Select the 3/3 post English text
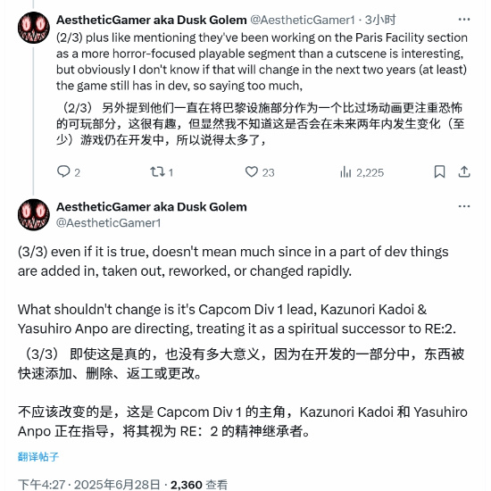The height and width of the screenshot is (491, 491). tap(237, 290)
